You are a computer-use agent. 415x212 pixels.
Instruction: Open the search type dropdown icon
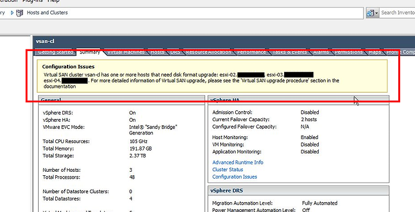click(373, 13)
